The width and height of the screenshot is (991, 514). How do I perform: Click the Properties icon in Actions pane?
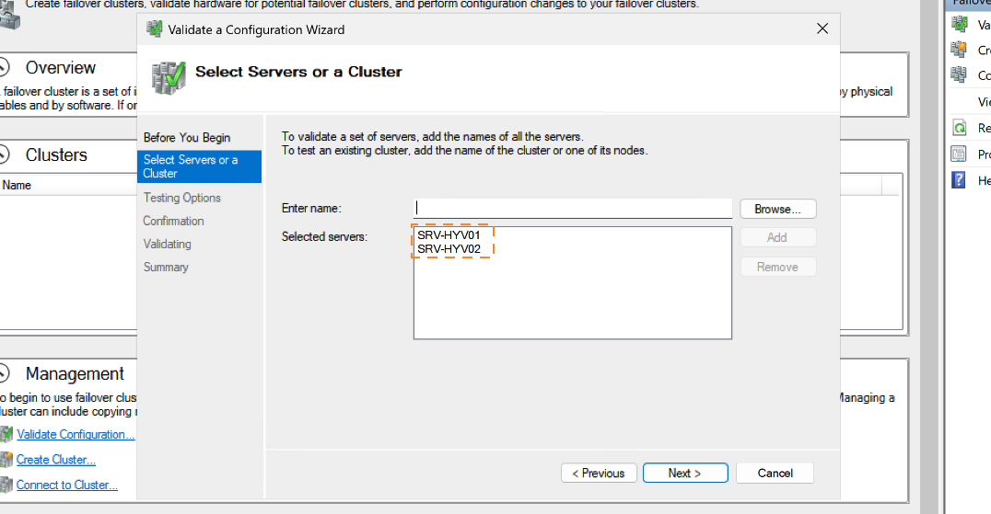point(960,154)
